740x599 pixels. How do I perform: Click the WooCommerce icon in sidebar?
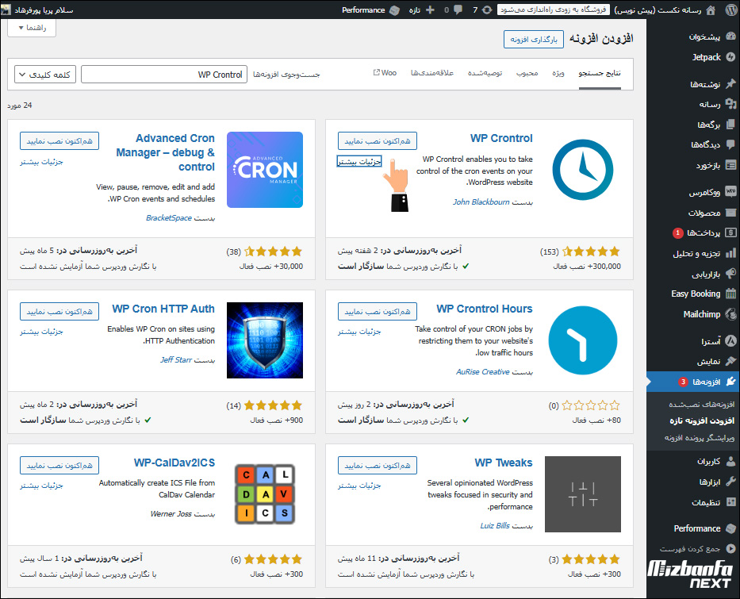[730, 192]
